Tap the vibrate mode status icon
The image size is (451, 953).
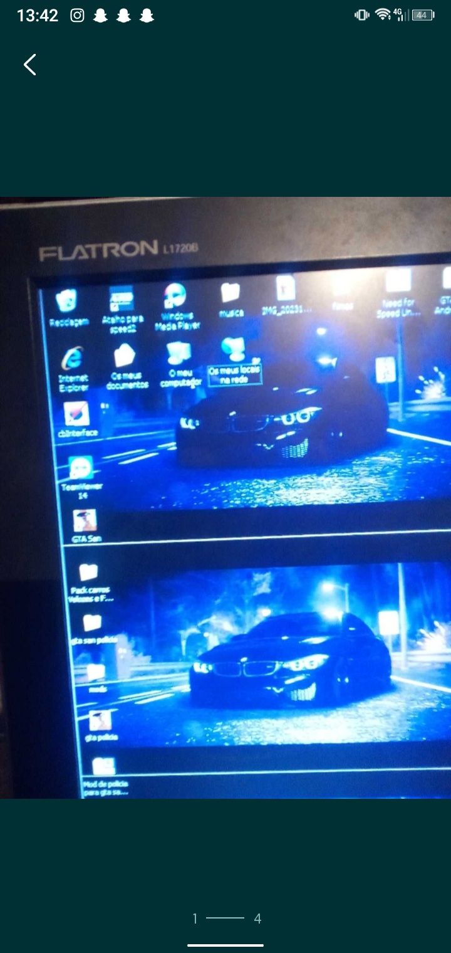click(x=362, y=15)
